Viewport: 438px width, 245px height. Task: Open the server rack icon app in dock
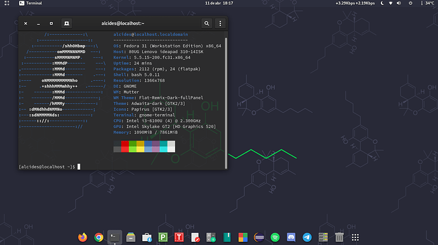323,237
